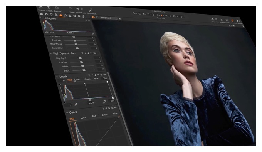This screenshot has height=152, width=262.
Task: Click the Auto Adjust wand icon
Action: (x=91, y=10)
